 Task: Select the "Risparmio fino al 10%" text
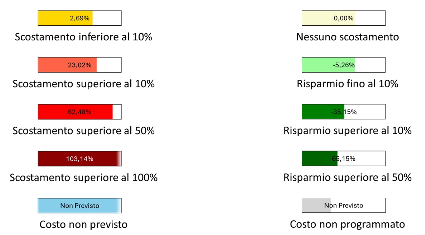tap(347, 84)
